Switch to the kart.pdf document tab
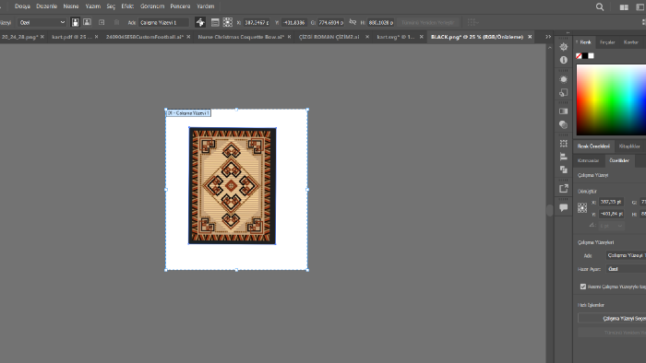The width and height of the screenshot is (646, 363). (x=72, y=37)
